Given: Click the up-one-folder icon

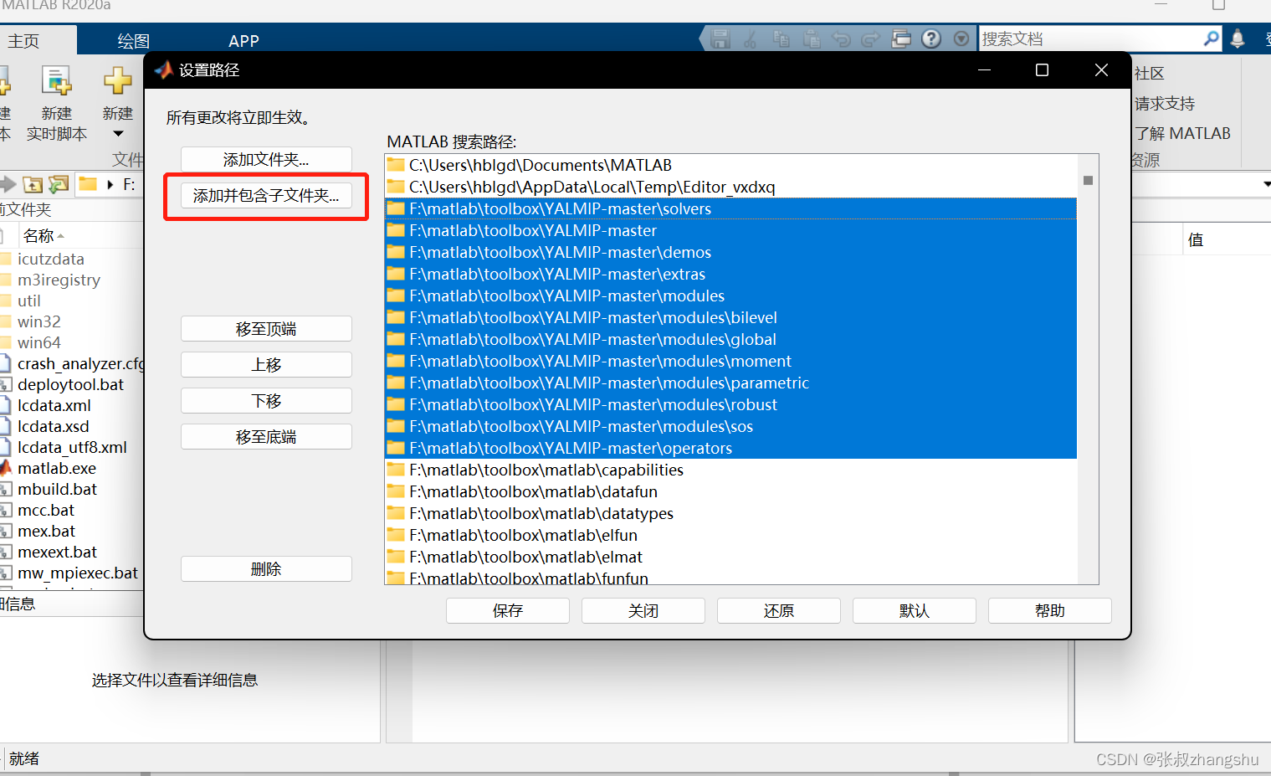Looking at the screenshot, I should [33, 184].
